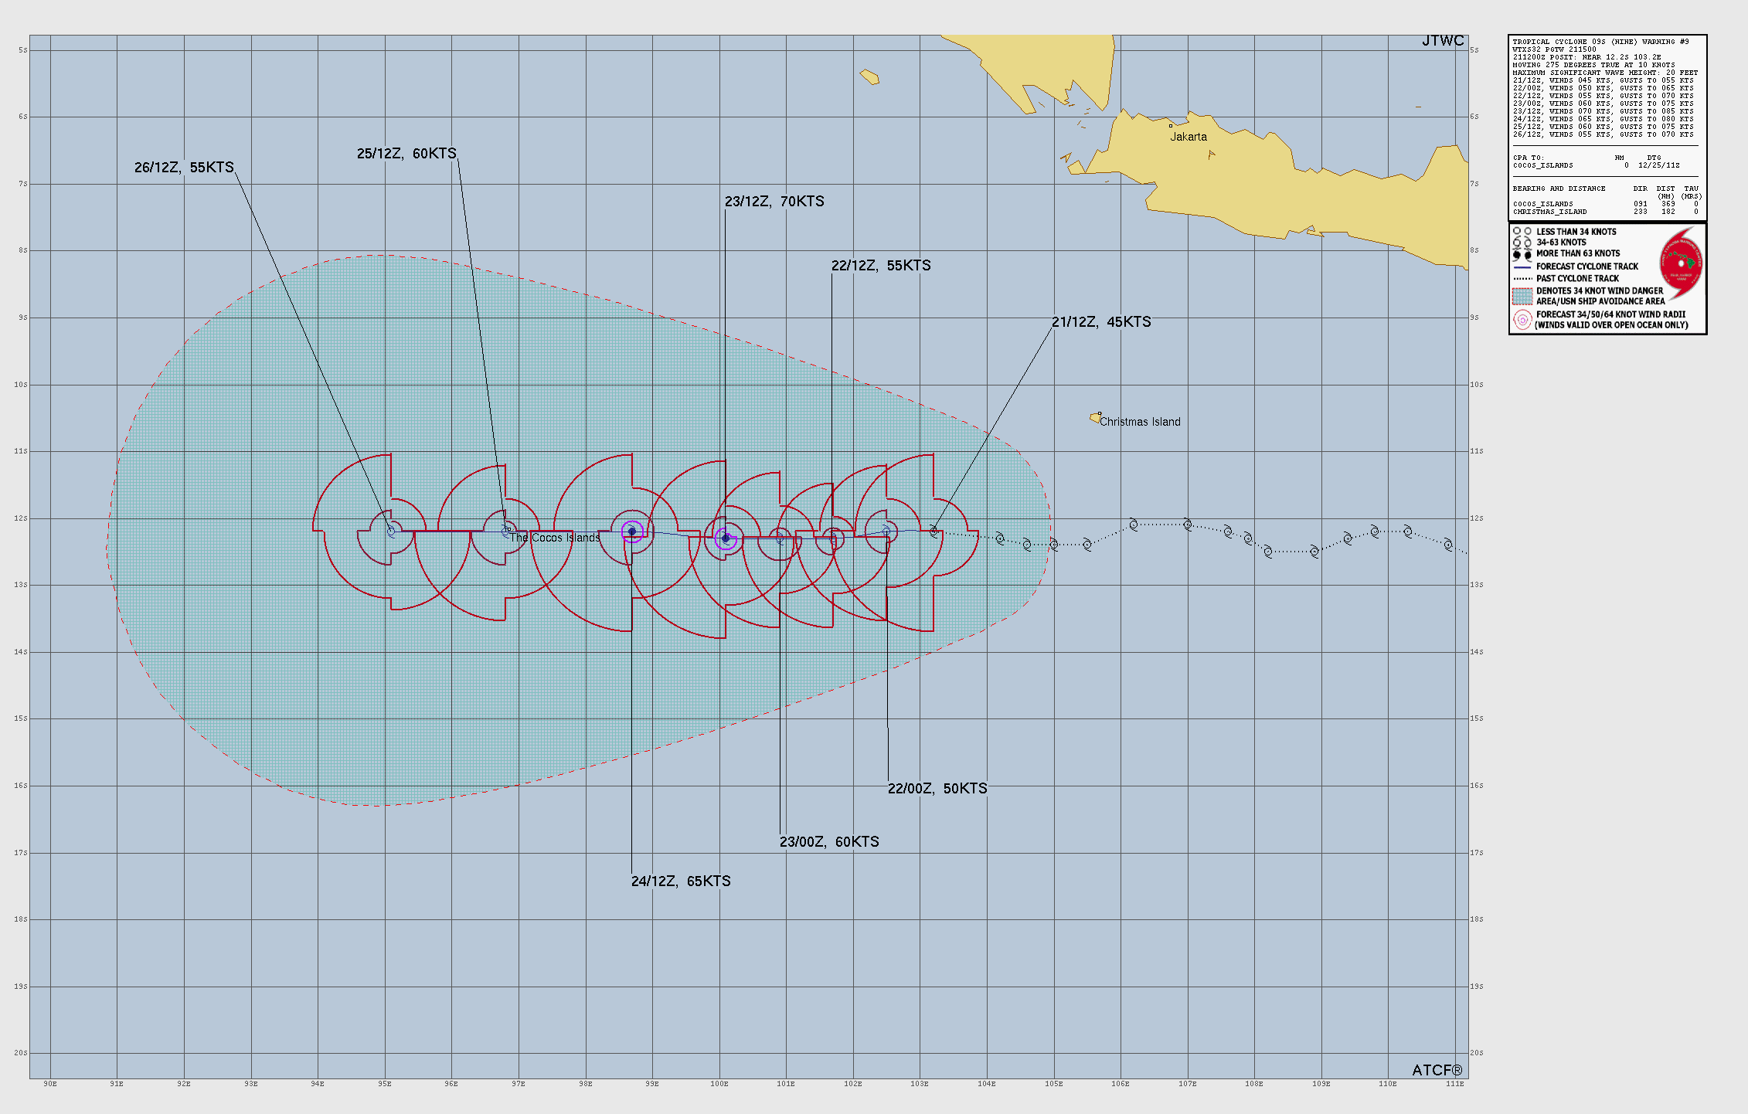Click the Tropical Cyclone 09S warning title line
1748x1114 pixels.
pyautogui.click(x=1600, y=42)
